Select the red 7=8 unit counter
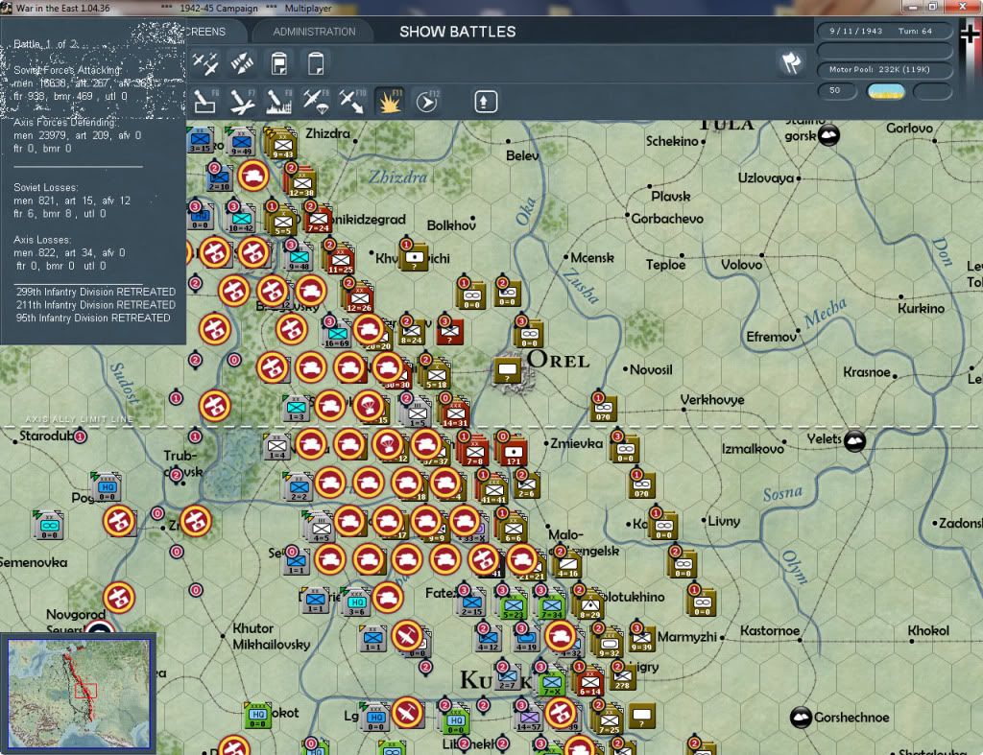The width and height of the screenshot is (983, 755). pyautogui.click(x=474, y=451)
